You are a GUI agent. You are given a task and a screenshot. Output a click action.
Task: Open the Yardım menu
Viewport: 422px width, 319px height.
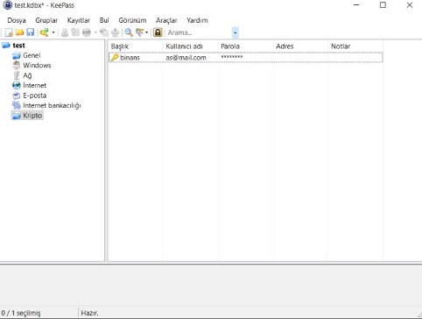pyautogui.click(x=197, y=20)
